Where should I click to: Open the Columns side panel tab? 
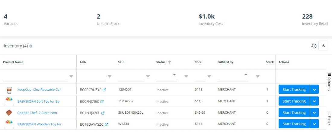pyautogui.click(x=329, y=81)
